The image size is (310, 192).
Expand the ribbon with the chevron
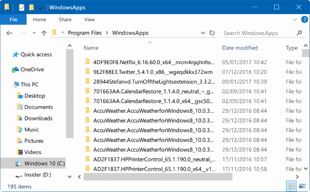click(294, 19)
